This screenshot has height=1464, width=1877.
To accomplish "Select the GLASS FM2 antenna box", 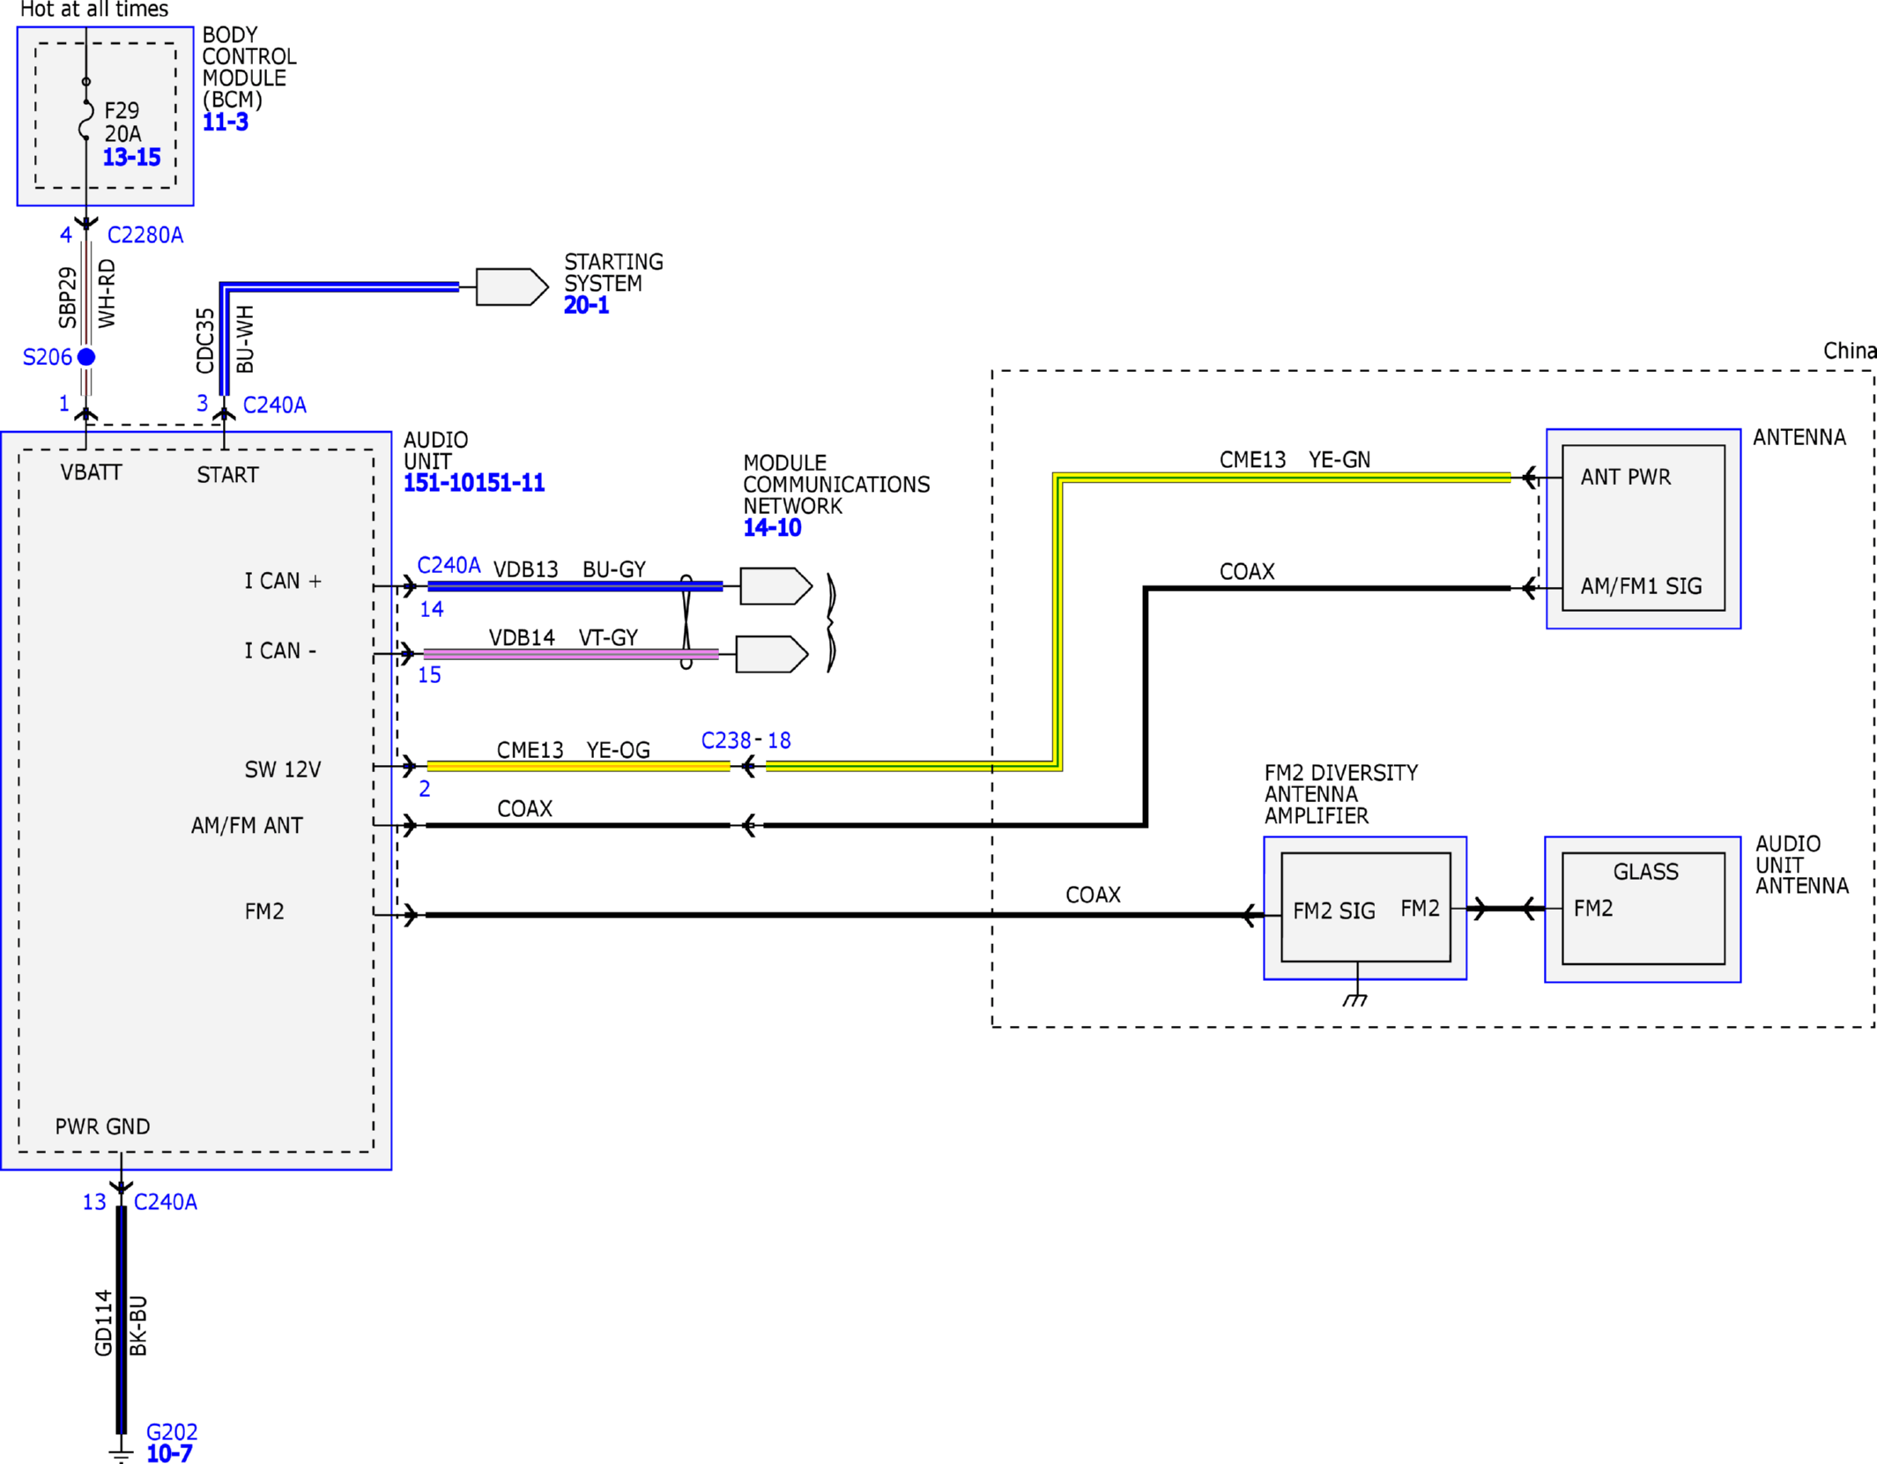I will [1643, 908].
